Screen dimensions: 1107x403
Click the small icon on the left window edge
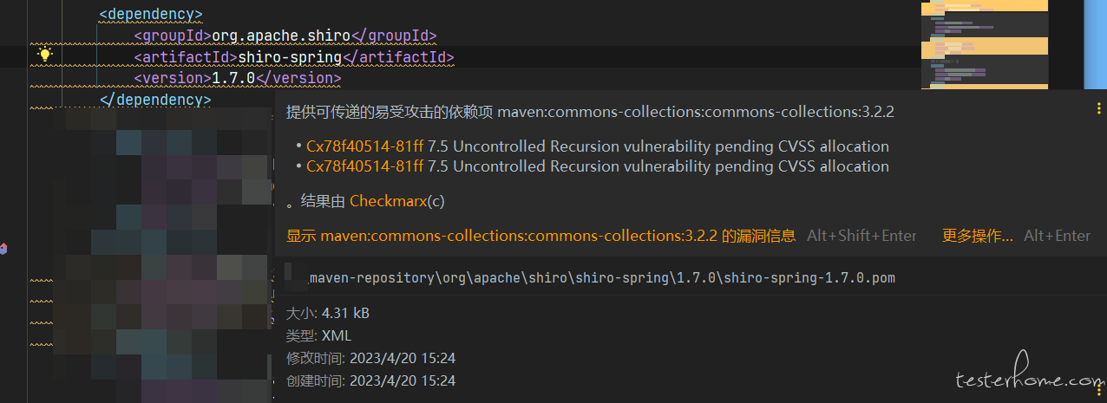pyautogui.click(x=3, y=250)
